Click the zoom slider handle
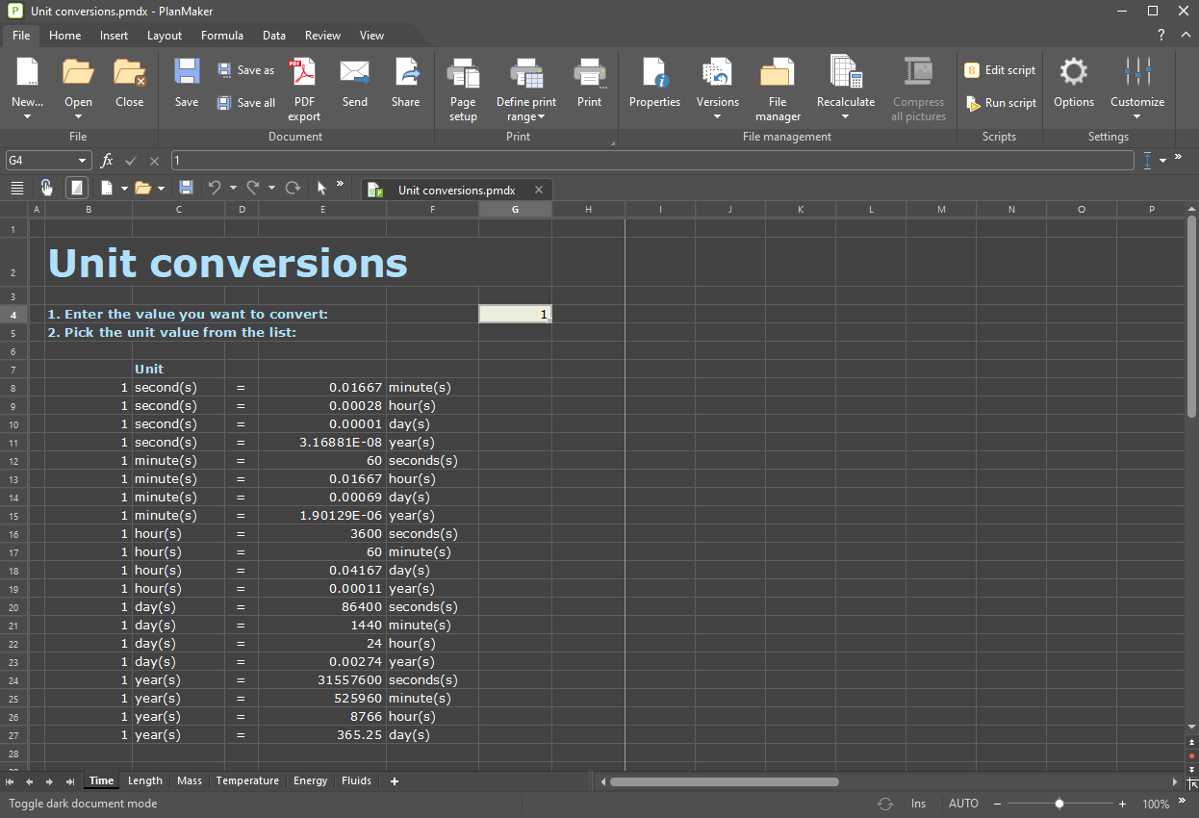 [1059, 804]
